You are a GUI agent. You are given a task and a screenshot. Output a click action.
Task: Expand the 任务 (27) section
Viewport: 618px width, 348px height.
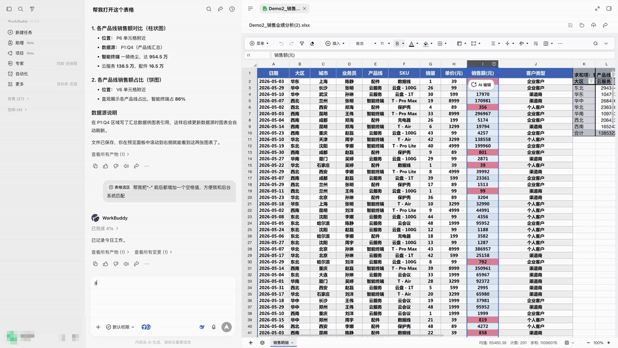18,98
